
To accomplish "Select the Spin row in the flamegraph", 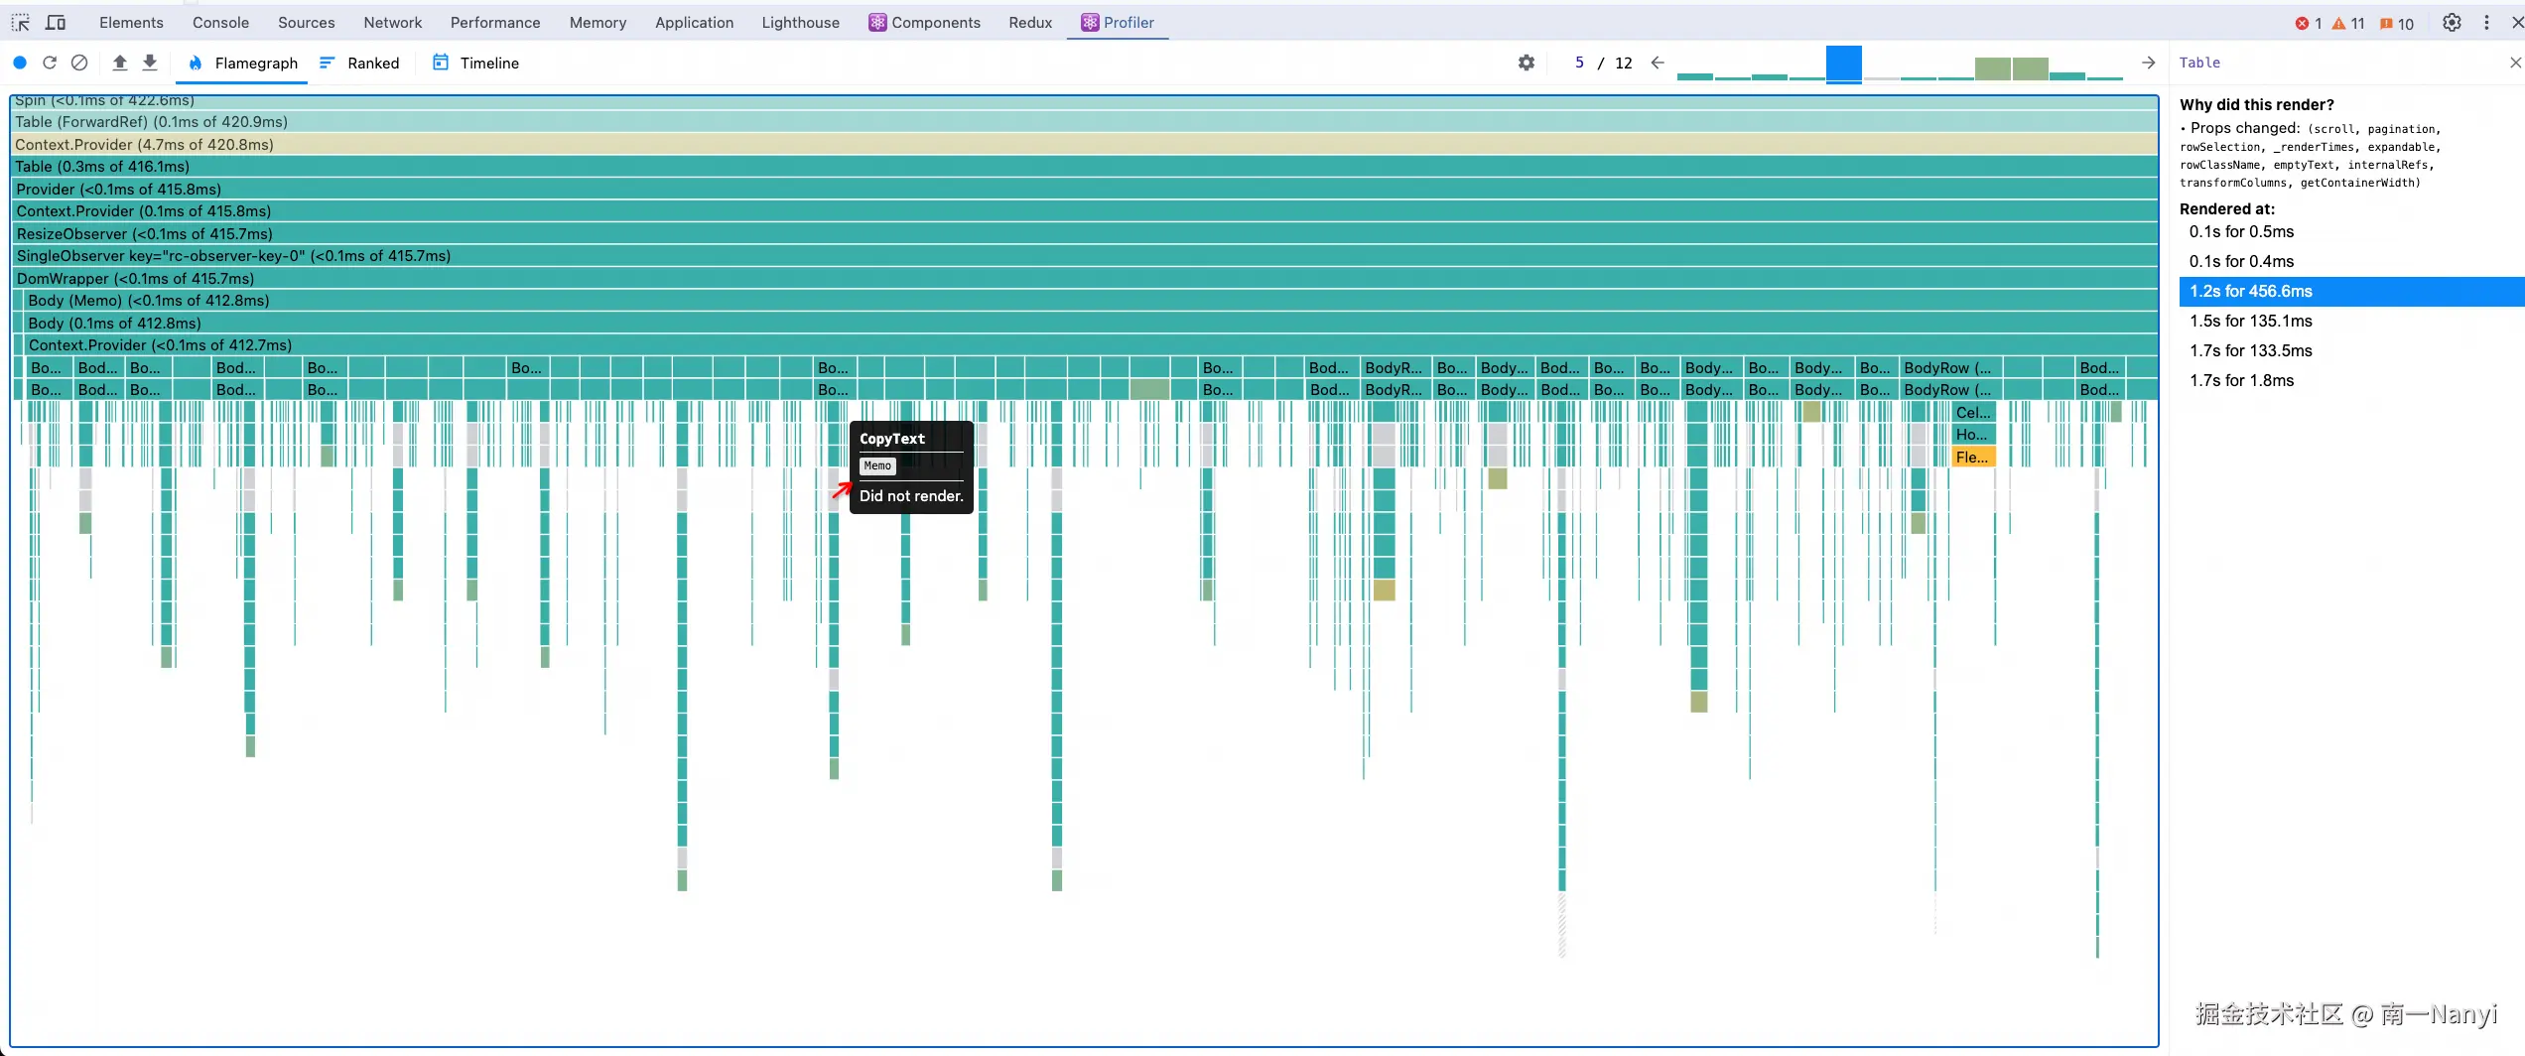I will tap(1084, 101).
